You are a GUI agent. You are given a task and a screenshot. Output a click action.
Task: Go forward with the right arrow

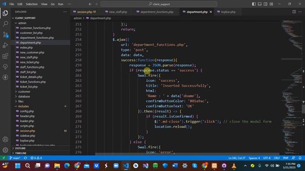(96, 4)
